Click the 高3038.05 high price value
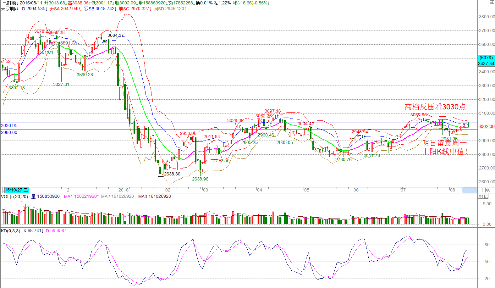 (x=79, y=3)
